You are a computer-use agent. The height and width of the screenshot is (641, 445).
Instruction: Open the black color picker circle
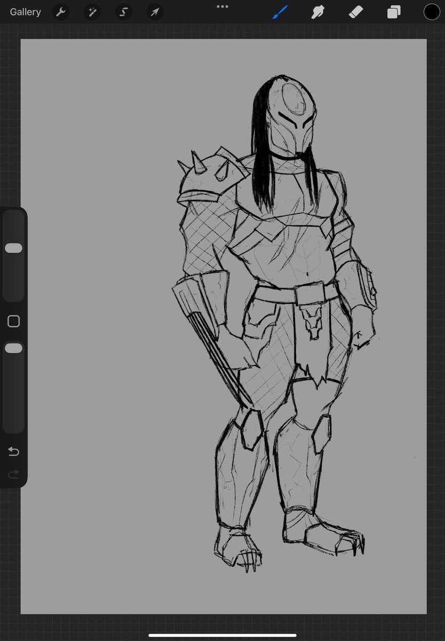pyautogui.click(x=432, y=12)
